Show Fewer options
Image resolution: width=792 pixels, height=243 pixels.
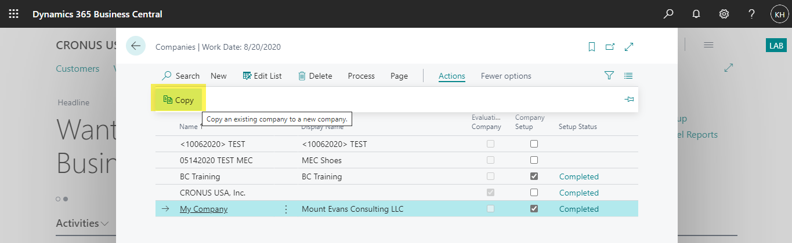pyautogui.click(x=506, y=76)
